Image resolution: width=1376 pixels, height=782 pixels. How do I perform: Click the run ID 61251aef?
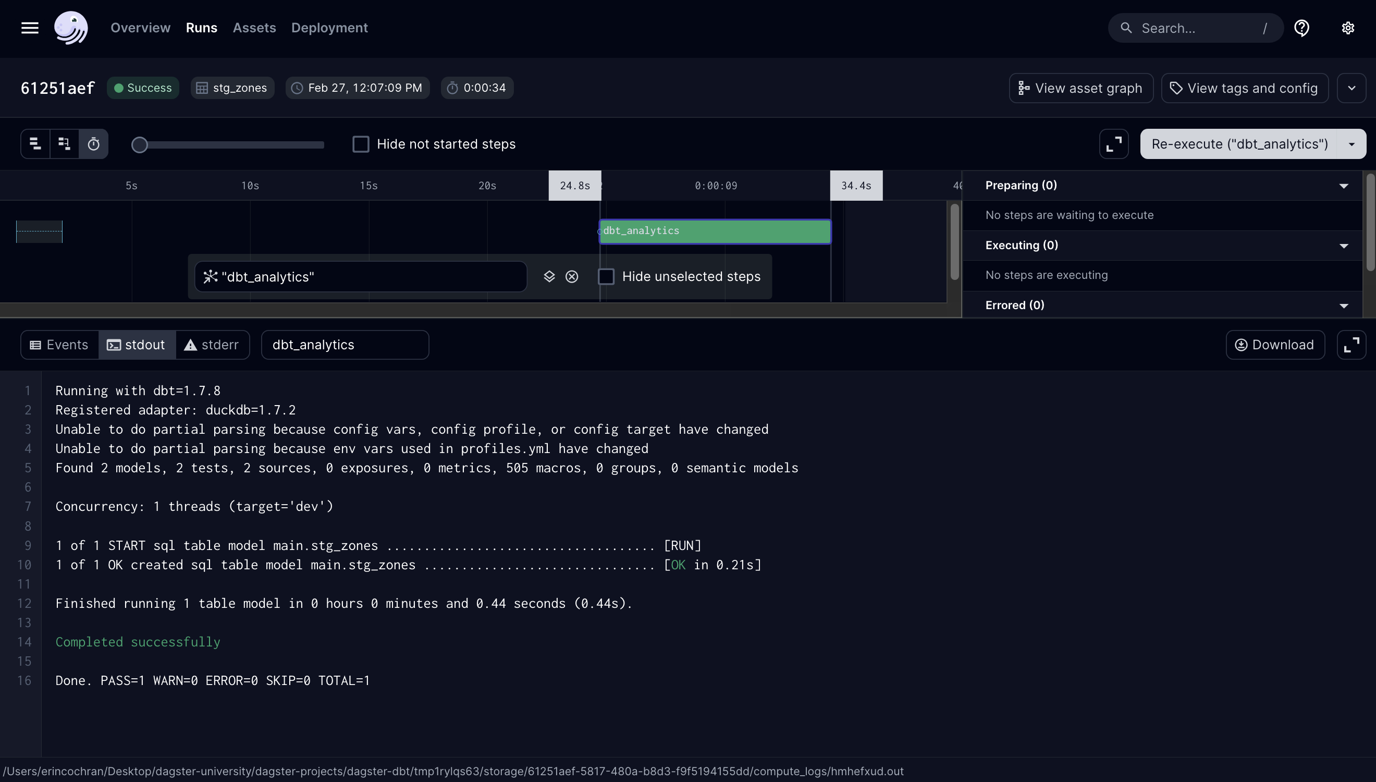click(x=57, y=88)
